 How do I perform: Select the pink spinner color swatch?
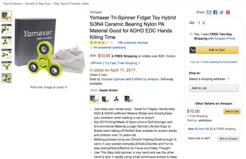pyautogui.click(x=127, y=99)
